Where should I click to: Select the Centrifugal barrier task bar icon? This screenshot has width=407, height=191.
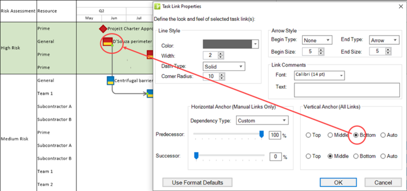pyautogui.click(x=110, y=81)
